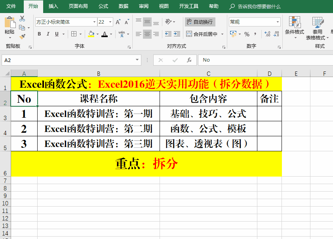
Task: Toggle Bold formatting
Action: [39, 34]
